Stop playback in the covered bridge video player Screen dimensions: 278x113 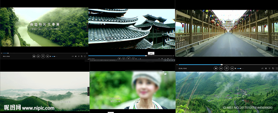pyautogui.click(x=216, y=68)
